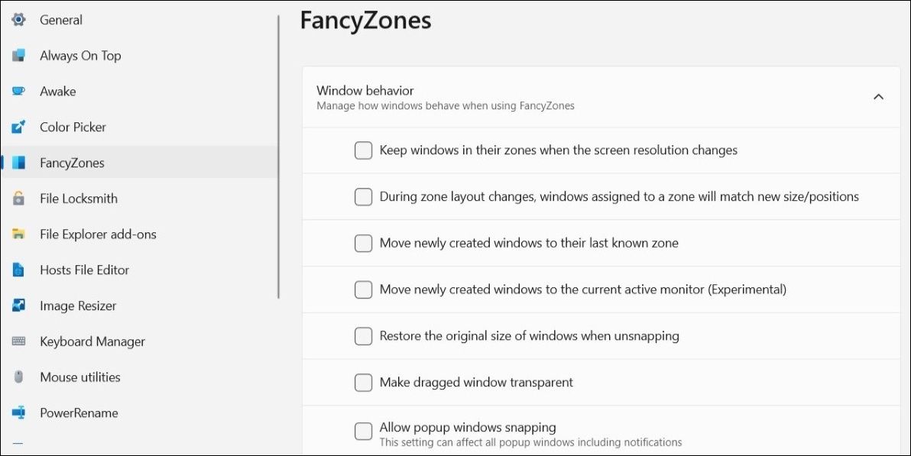911x456 pixels.
Task: Check 'Make dragged window transparent'
Action: click(363, 382)
